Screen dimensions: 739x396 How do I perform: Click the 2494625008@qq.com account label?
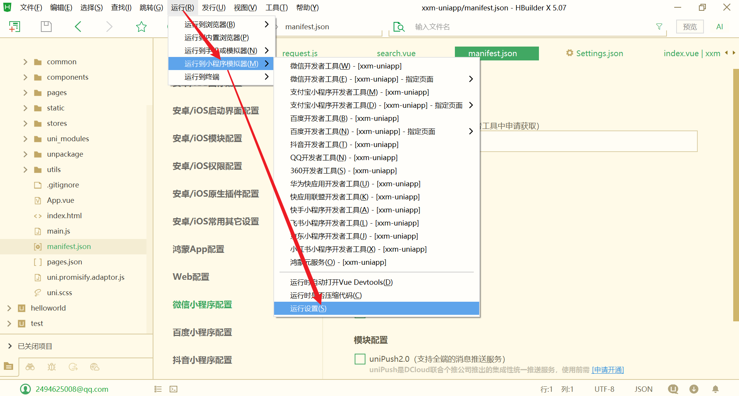[72, 389]
